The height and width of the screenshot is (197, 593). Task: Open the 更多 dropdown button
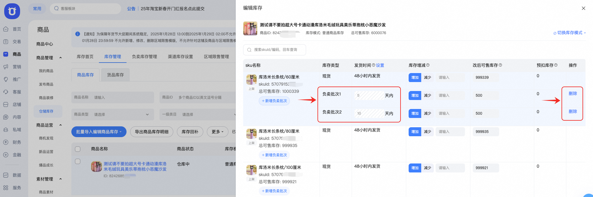point(218,132)
